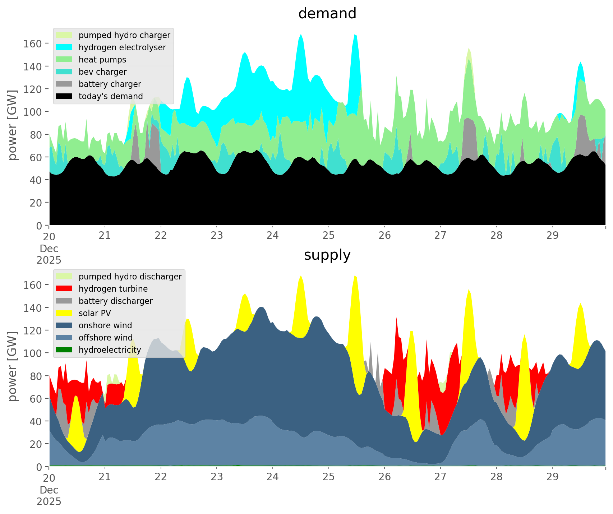Viewport: 613px width, 514px height.
Task: Click the "supply" chart title
Action: pos(327,255)
